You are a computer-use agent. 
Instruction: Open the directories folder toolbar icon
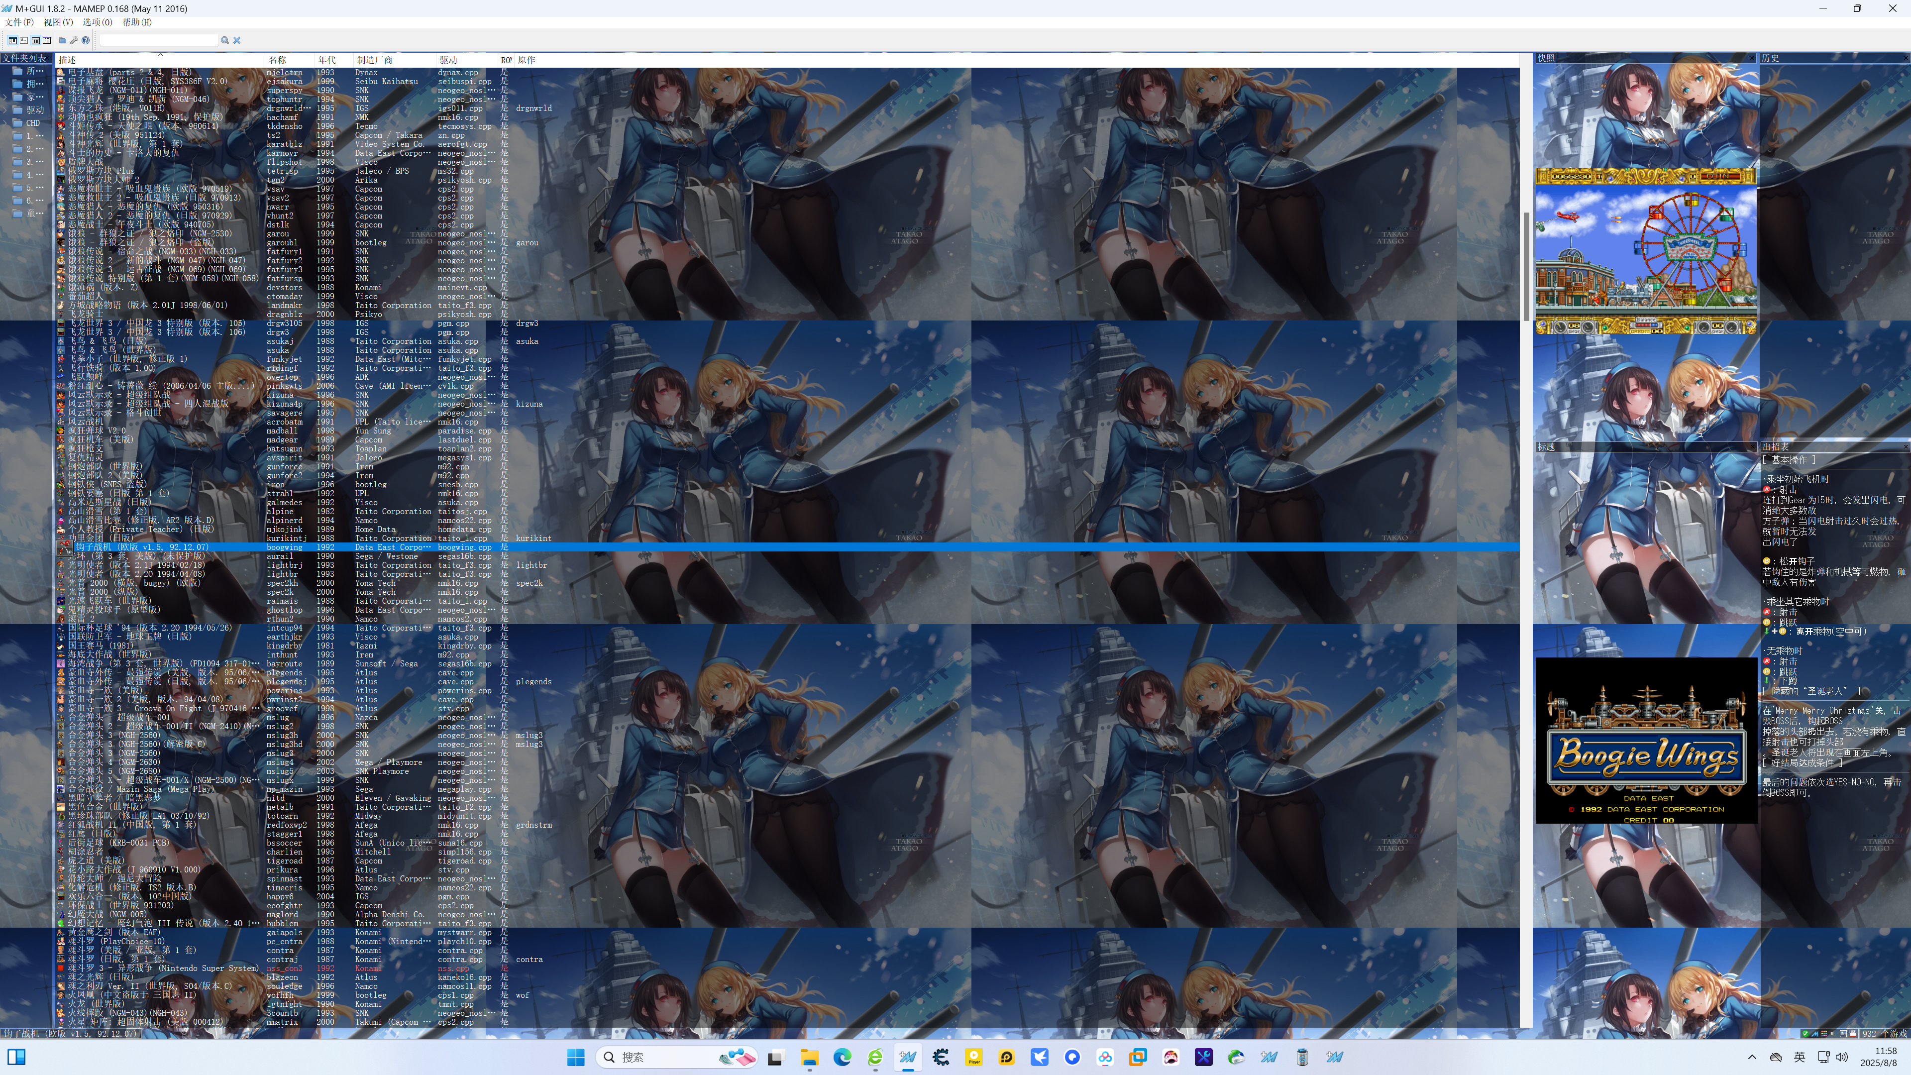pos(63,40)
